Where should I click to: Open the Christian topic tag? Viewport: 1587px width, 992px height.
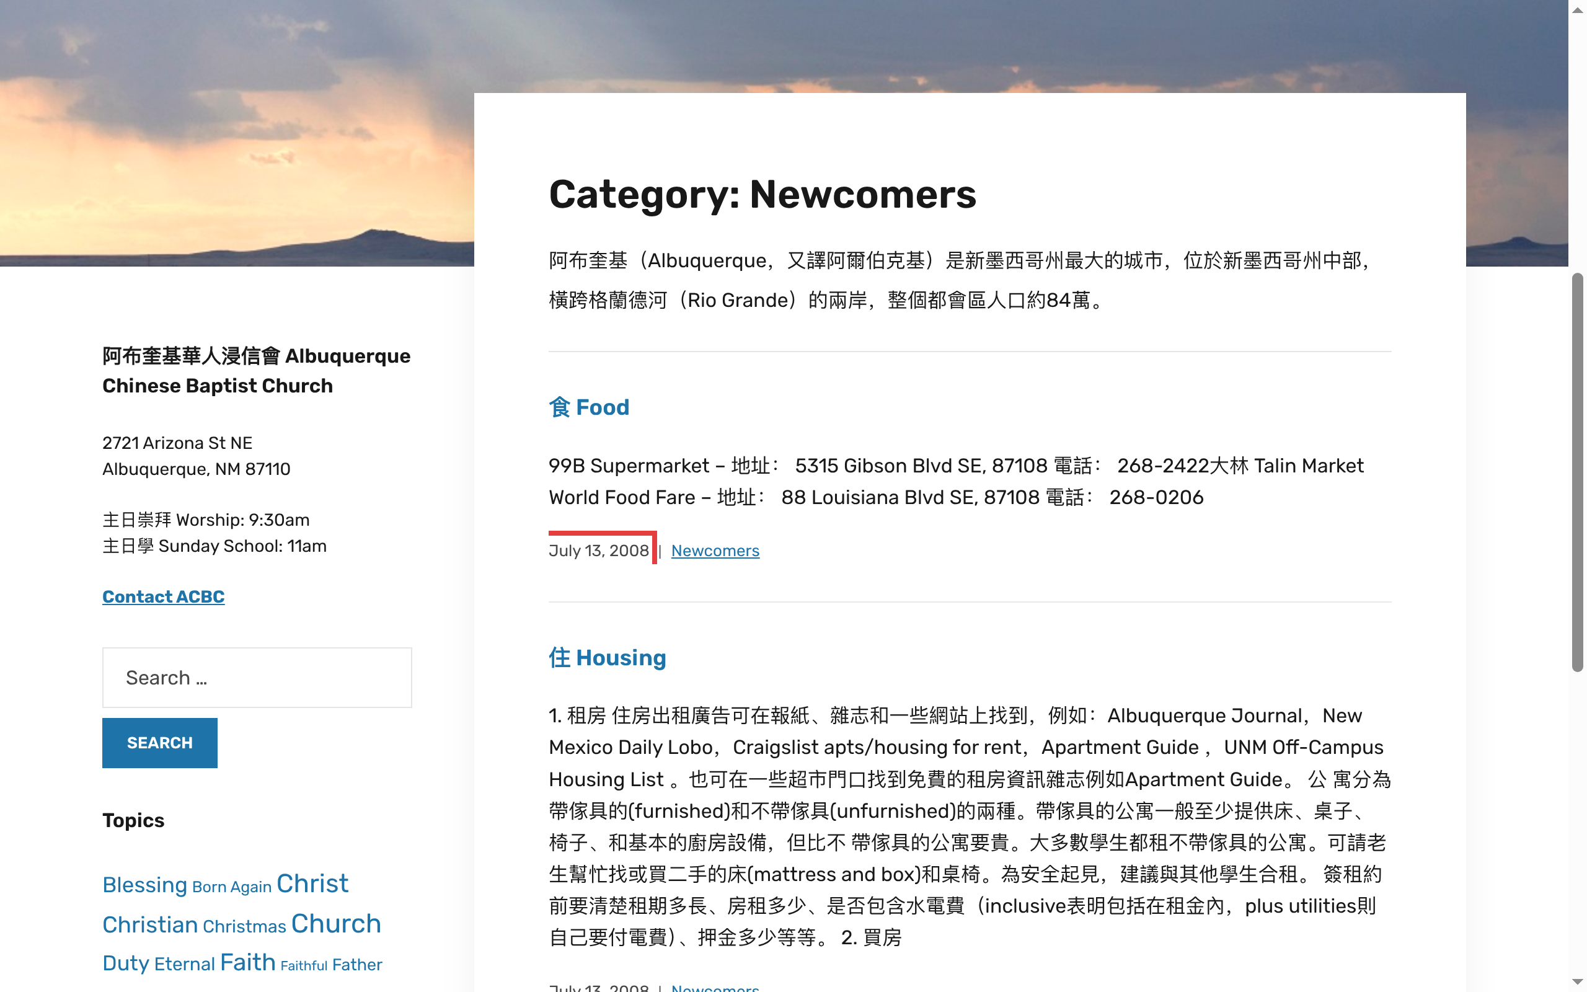tap(150, 925)
